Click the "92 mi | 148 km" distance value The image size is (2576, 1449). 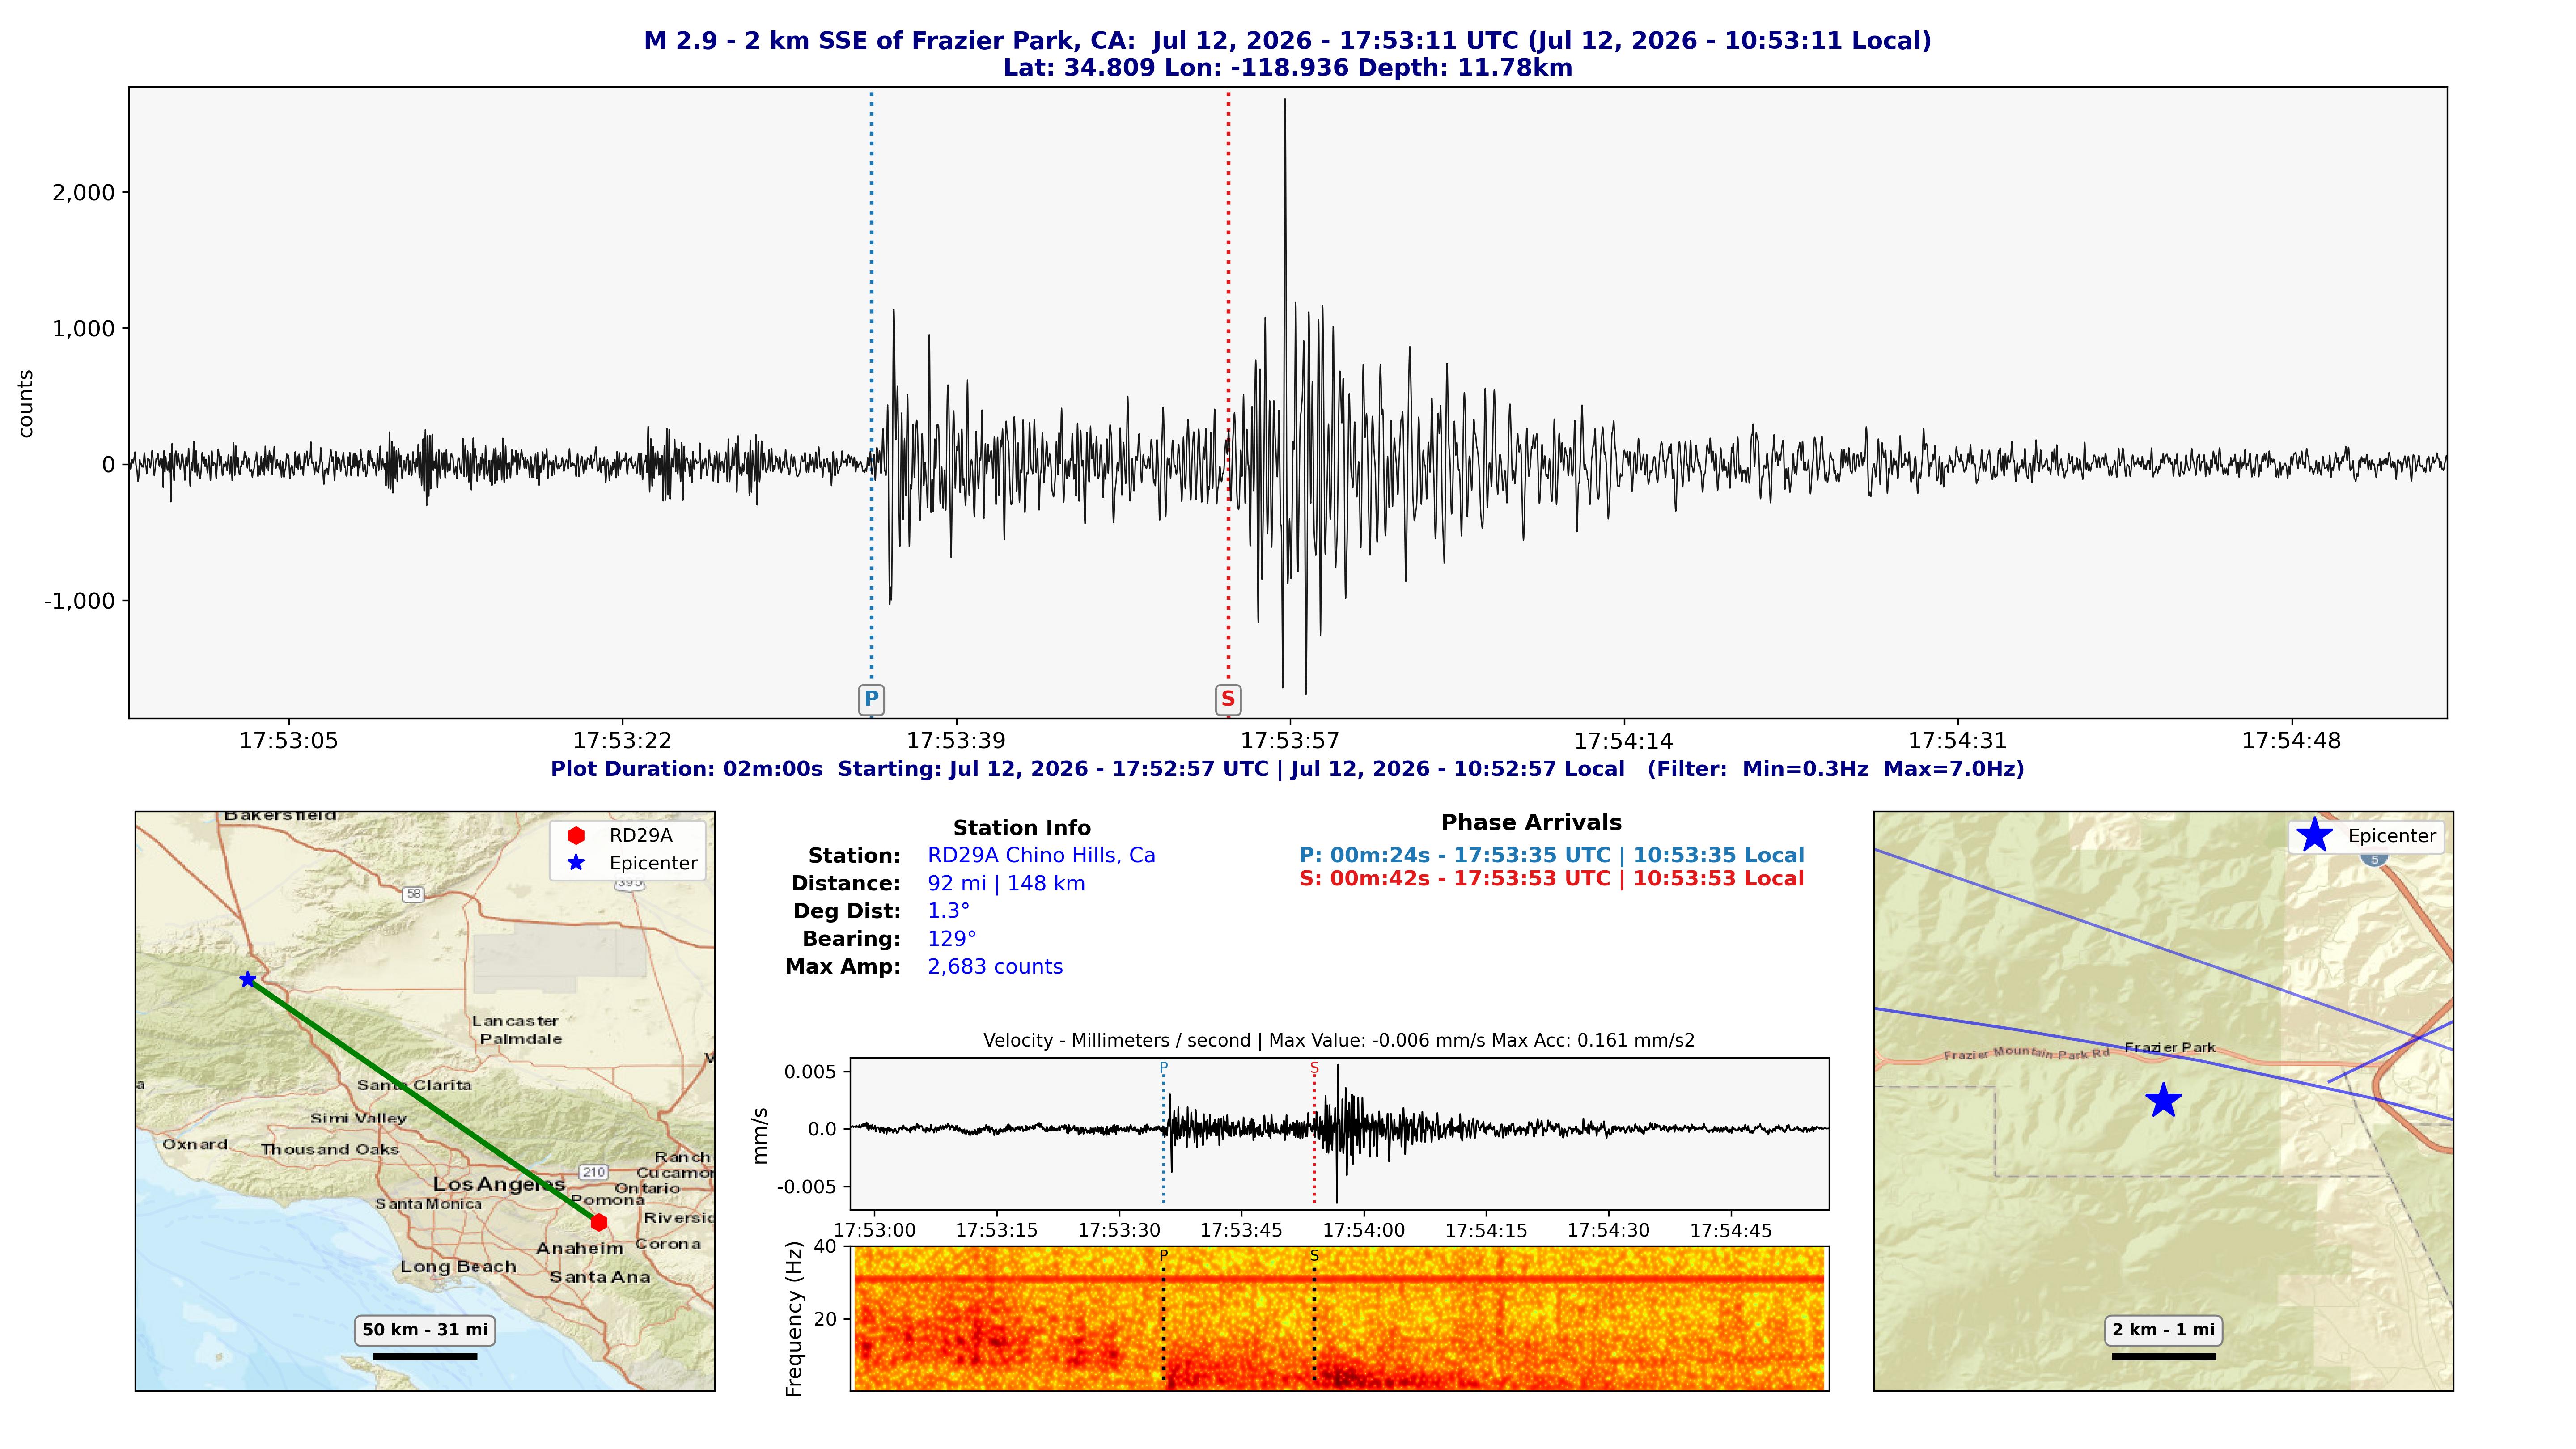(x=1006, y=884)
